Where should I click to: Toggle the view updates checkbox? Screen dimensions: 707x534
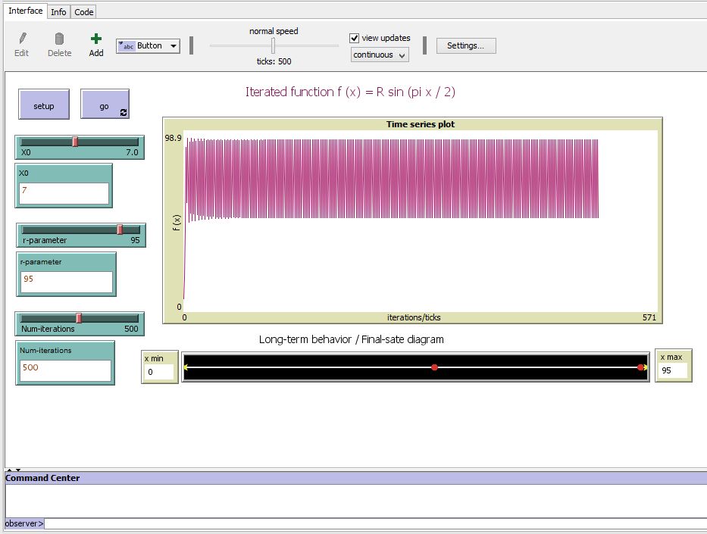353,38
